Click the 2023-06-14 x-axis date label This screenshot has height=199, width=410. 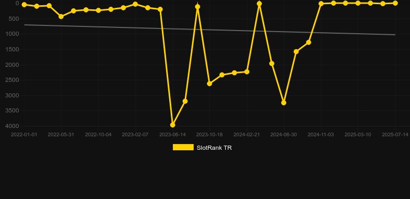click(x=173, y=135)
